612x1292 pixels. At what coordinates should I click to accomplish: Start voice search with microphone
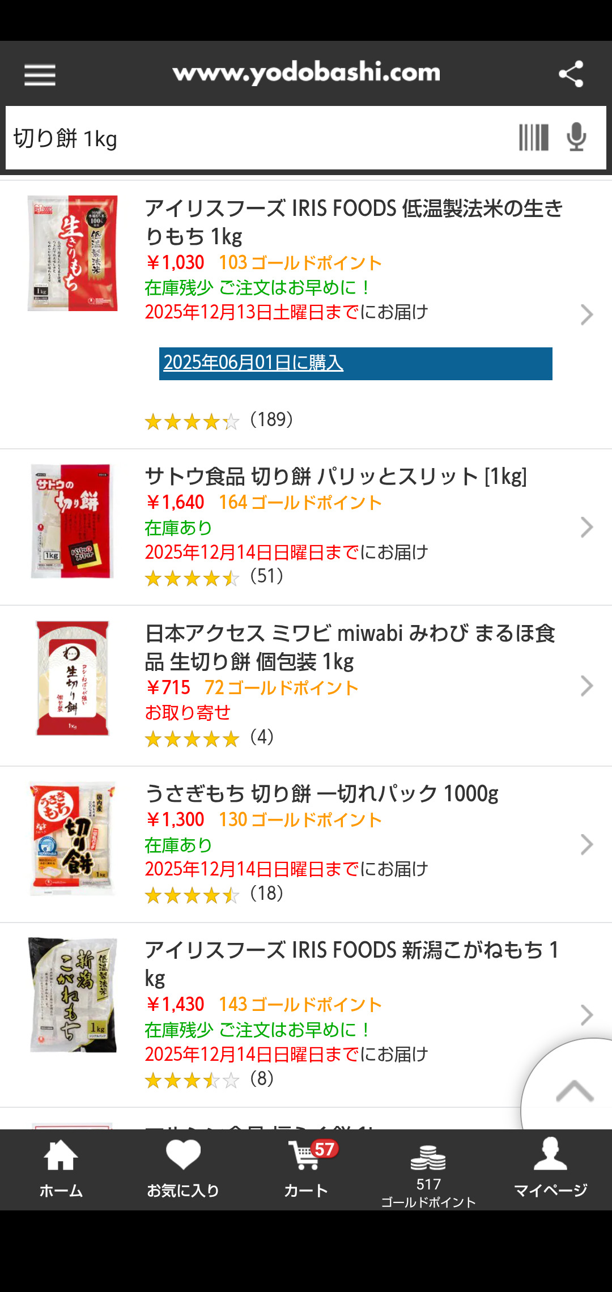(576, 138)
